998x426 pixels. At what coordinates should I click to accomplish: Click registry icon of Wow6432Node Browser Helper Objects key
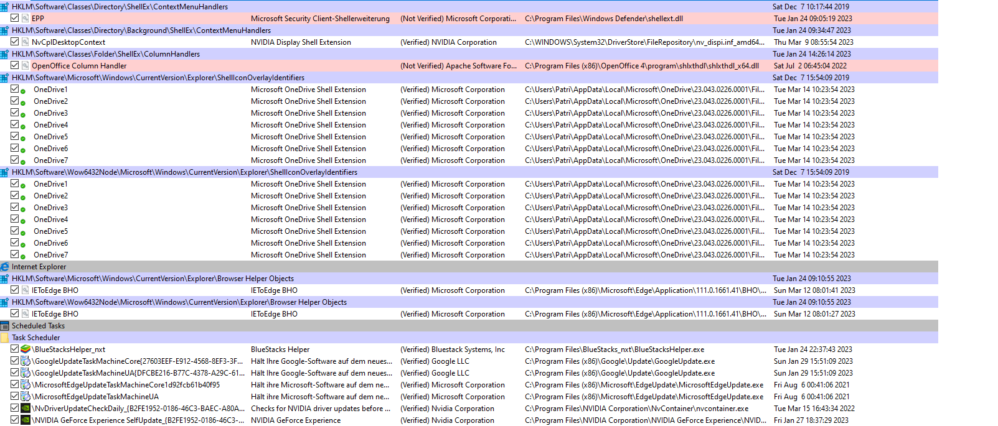4,302
